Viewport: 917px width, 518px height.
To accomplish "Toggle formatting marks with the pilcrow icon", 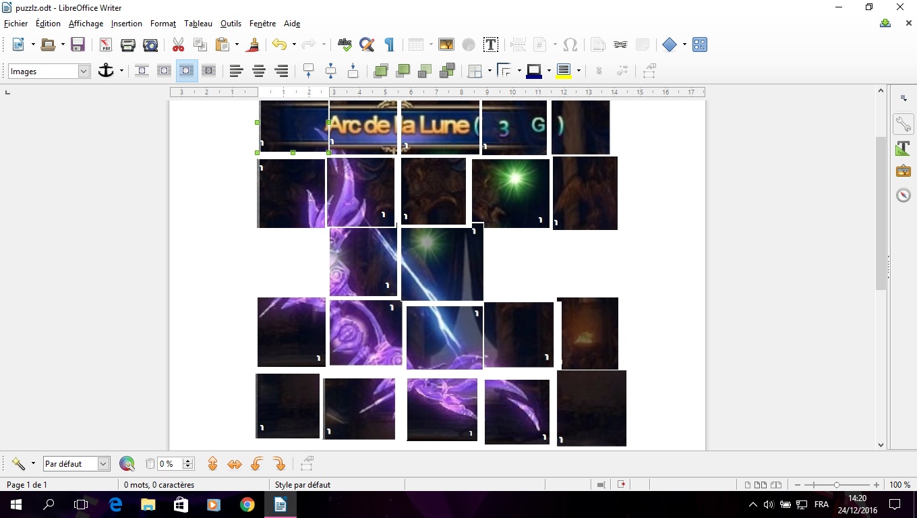I will [389, 45].
